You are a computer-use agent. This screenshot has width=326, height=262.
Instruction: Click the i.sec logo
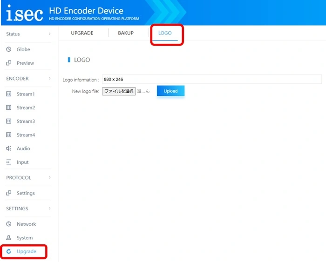tap(25, 13)
